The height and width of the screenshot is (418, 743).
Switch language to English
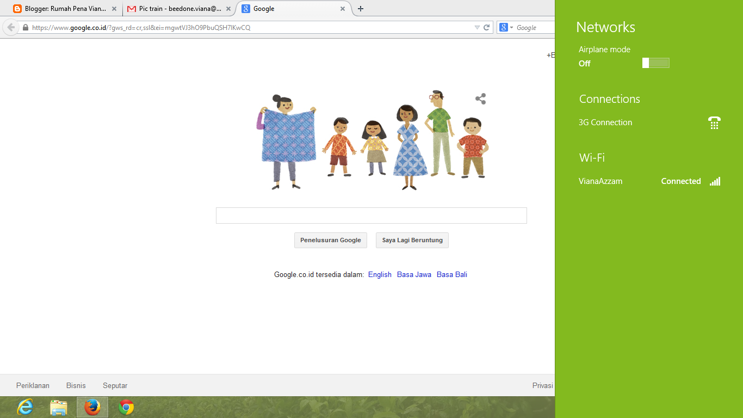[380, 274]
